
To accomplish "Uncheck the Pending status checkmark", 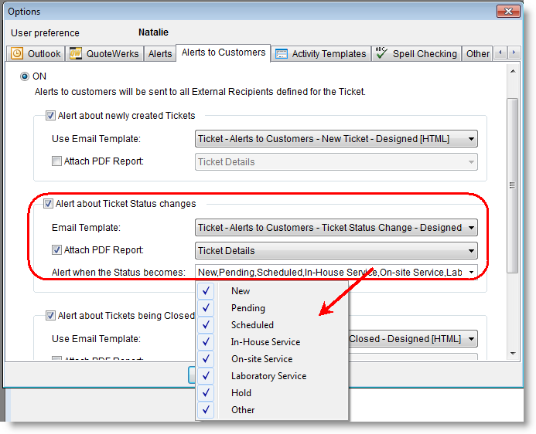I will click(206, 308).
